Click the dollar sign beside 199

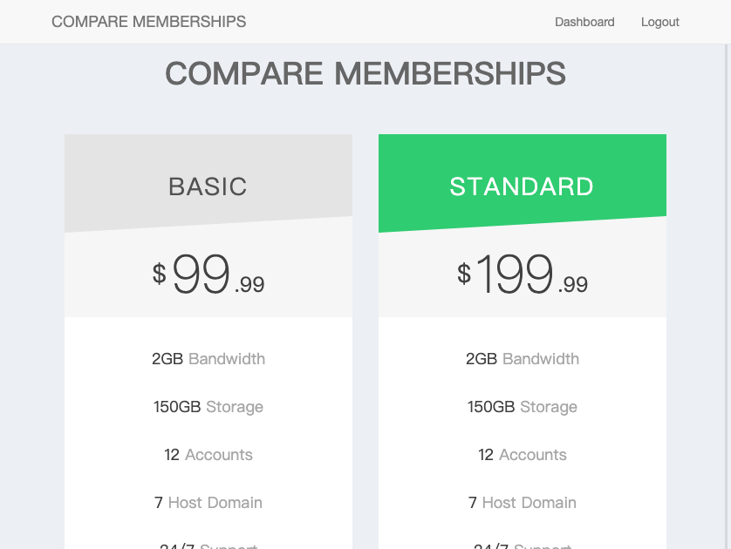464,274
